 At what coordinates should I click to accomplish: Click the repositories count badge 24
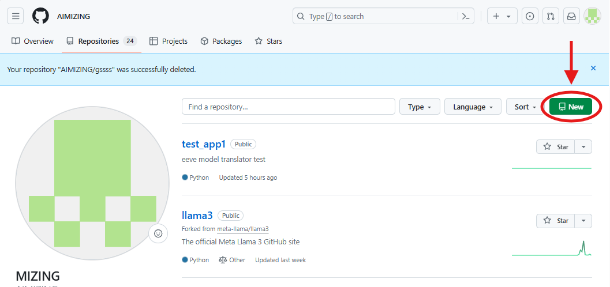click(x=130, y=41)
